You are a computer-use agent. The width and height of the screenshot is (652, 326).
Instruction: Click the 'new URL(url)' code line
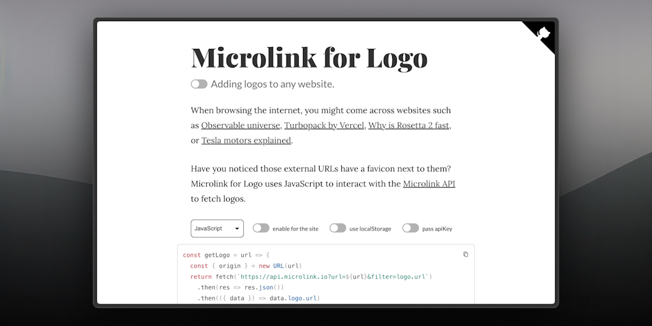(x=246, y=266)
